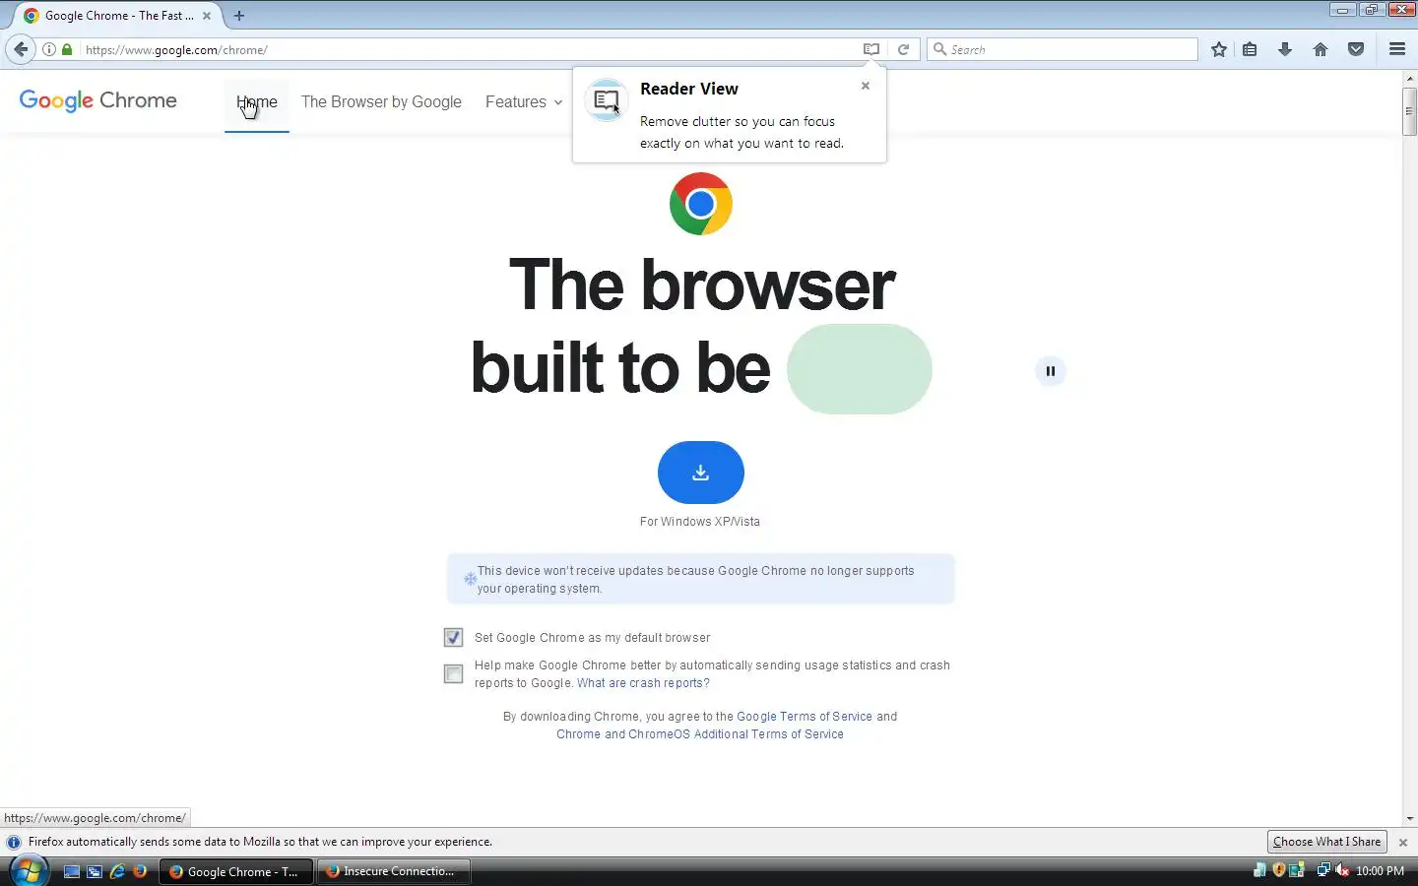Switch to Insecure Connection taskbar window
The height and width of the screenshot is (886, 1418).
394,871
